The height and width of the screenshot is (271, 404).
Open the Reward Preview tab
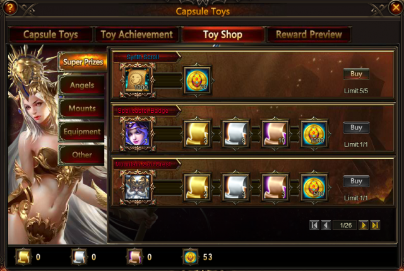pyautogui.click(x=309, y=35)
